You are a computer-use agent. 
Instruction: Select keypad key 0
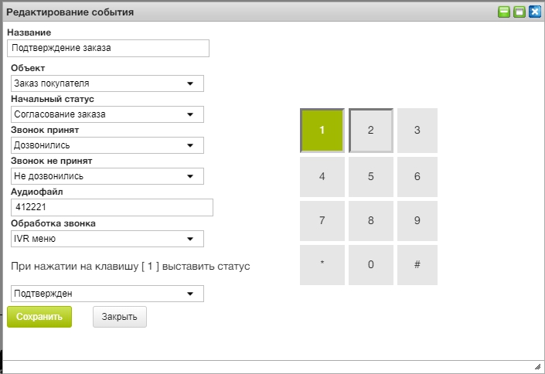[370, 265]
